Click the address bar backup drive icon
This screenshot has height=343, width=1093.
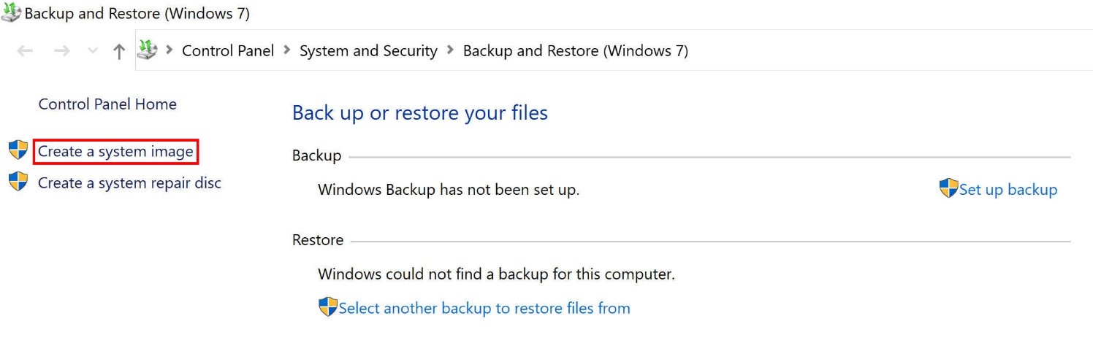click(148, 50)
